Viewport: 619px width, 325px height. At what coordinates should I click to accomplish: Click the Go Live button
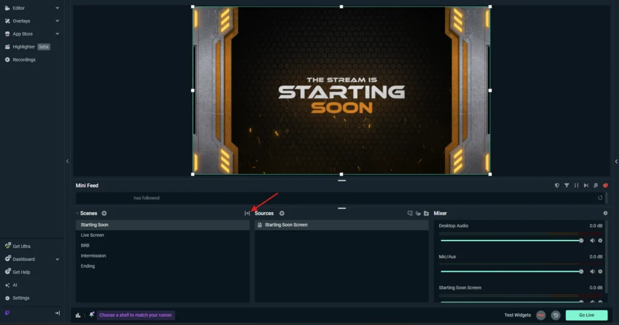click(x=586, y=315)
